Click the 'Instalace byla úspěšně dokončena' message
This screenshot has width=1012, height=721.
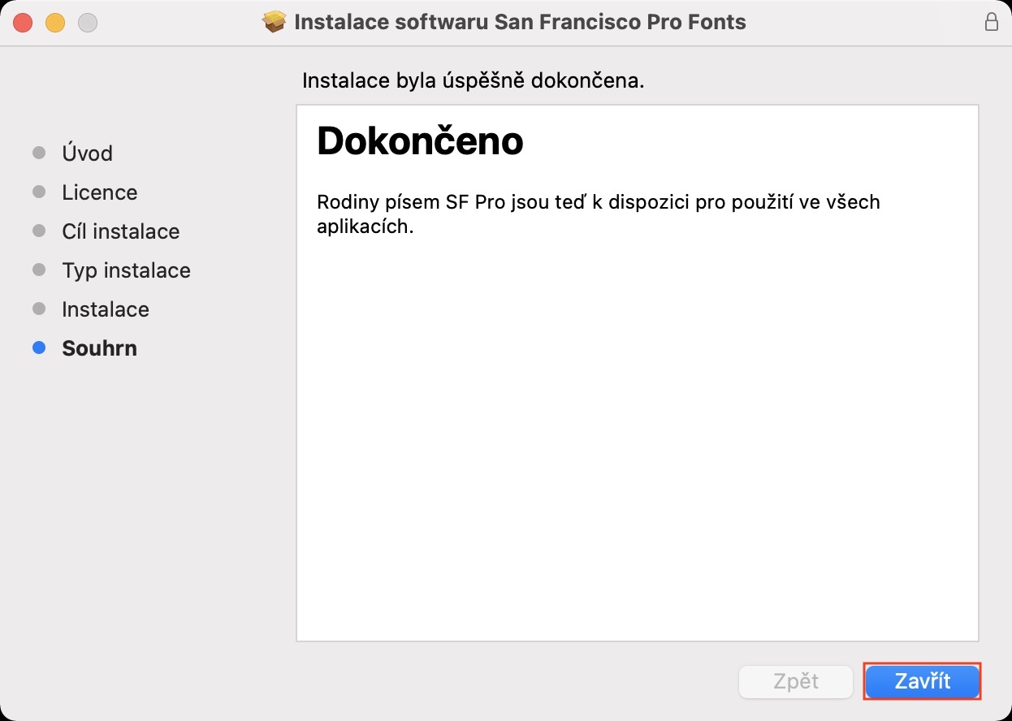pyautogui.click(x=473, y=81)
